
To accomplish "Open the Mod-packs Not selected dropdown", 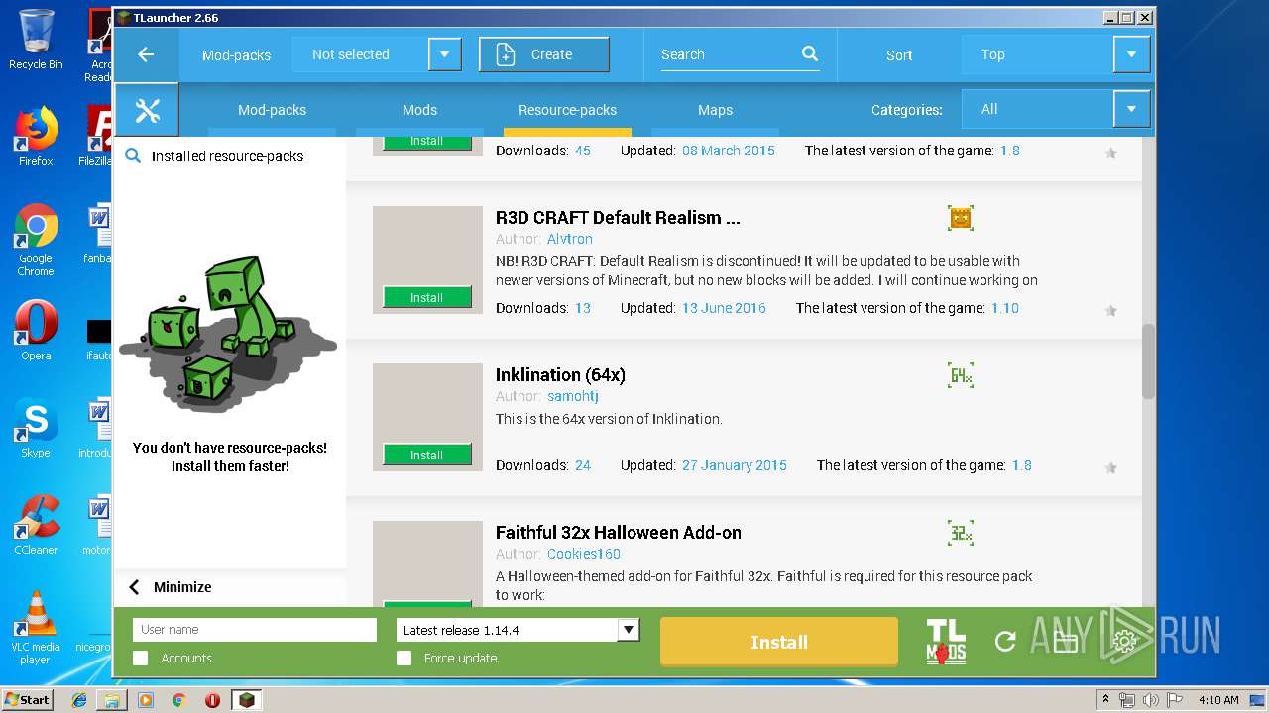I will tap(377, 54).
